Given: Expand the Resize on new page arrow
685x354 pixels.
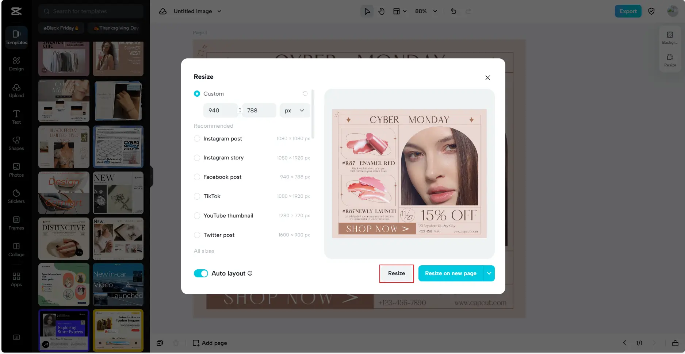Looking at the screenshot, I should (x=489, y=273).
